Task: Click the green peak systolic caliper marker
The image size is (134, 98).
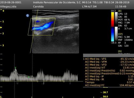Action: click(x=16, y=68)
